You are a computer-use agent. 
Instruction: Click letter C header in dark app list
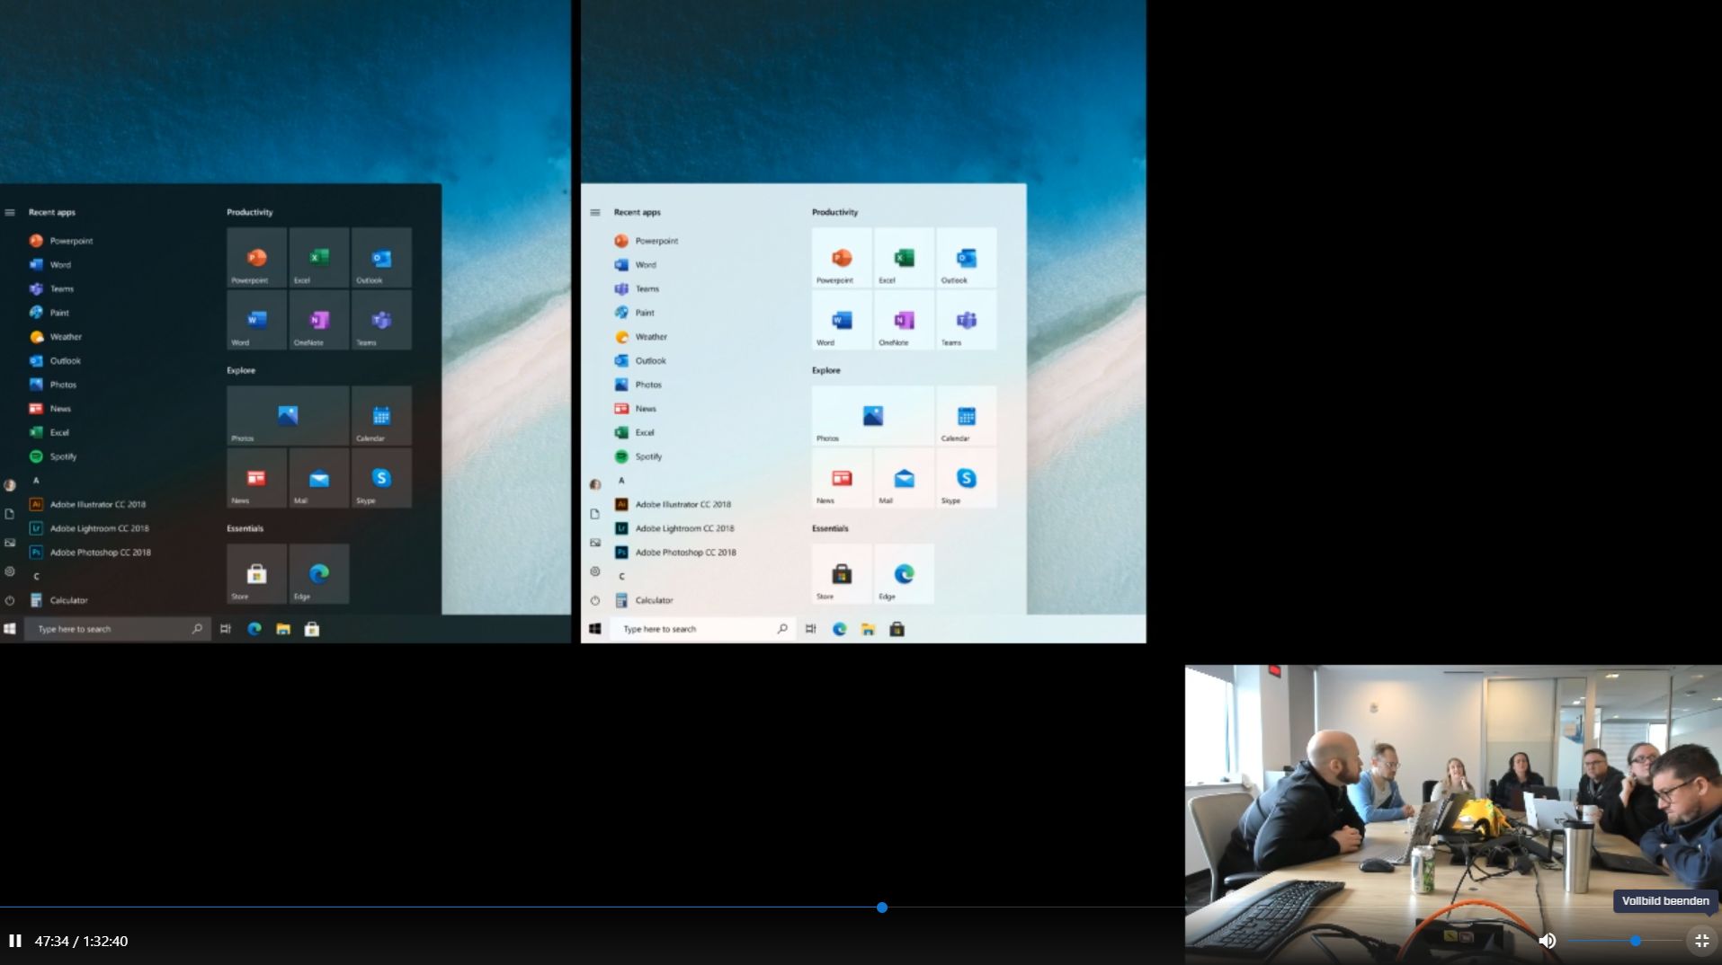pyautogui.click(x=37, y=577)
